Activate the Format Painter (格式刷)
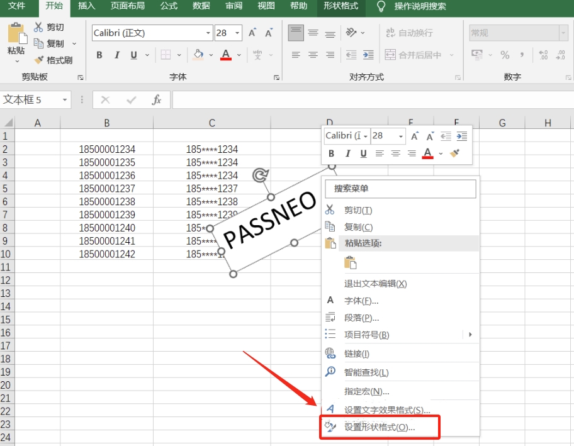This screenshot has width=574, height=446. tap(53, 60)
